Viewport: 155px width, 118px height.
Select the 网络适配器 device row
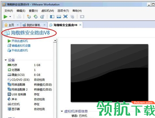click(x=30, y=84)
